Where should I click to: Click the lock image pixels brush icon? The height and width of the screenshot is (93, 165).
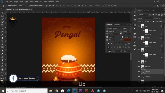pyautogui.click(x=145, y=21)
